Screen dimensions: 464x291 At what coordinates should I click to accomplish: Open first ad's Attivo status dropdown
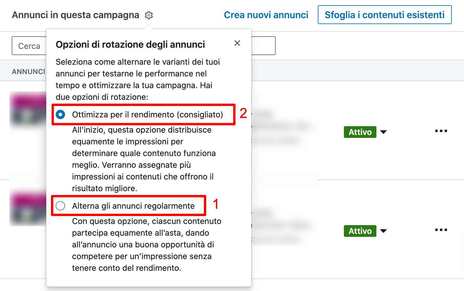(365, 132)
